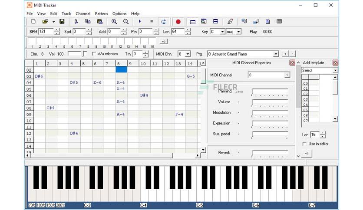Viewport: 363px width, 210px height.
Task: Close the Add template panel
Action: pyautogui.click(x=335, y=62)
